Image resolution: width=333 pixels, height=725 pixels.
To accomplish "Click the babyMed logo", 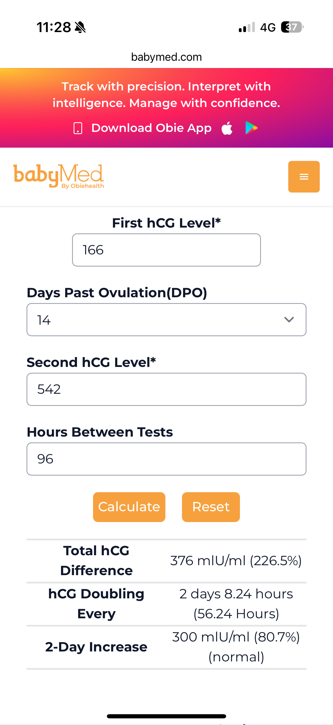I will click(59, 176).
